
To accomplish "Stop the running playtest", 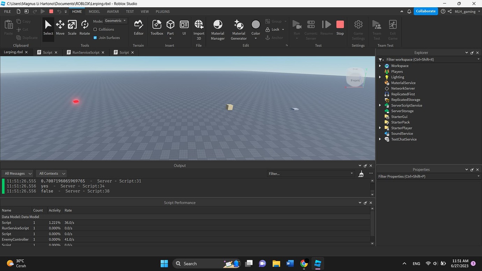I will (x=340, y=27).
